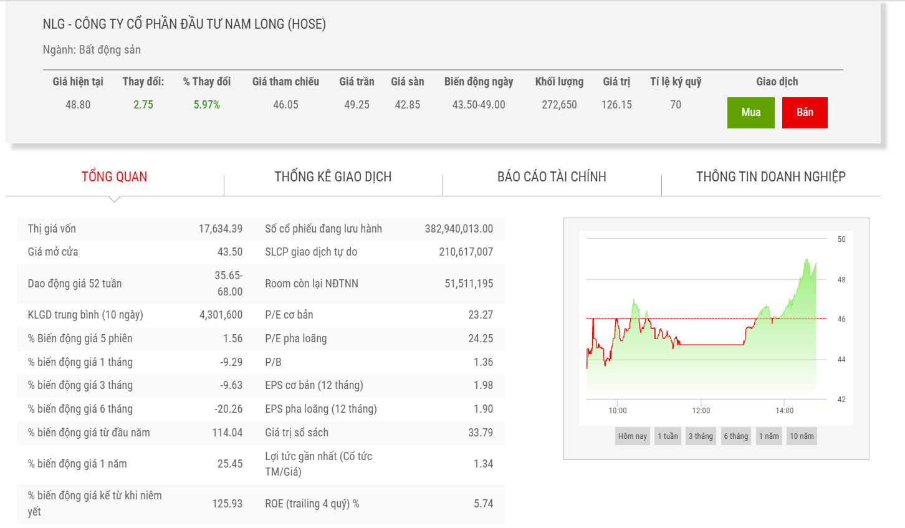Viewport: 905px width, 528px height.
Task: Click the Ngành: Bất động sản label
Action: [x=92, y=50]
